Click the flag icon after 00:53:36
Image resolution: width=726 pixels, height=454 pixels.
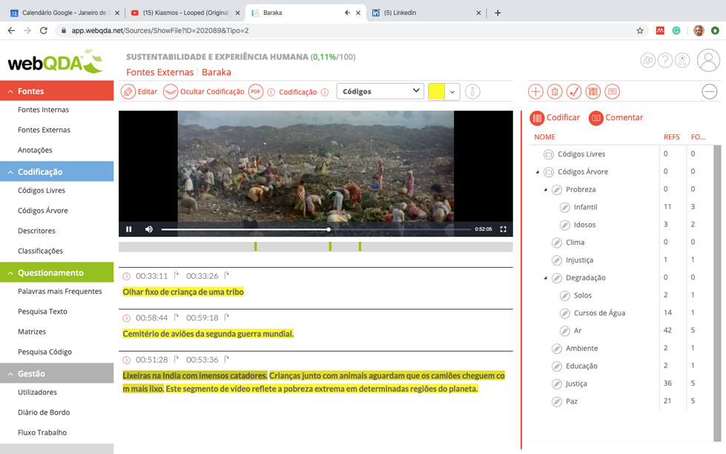coord(226,359)
